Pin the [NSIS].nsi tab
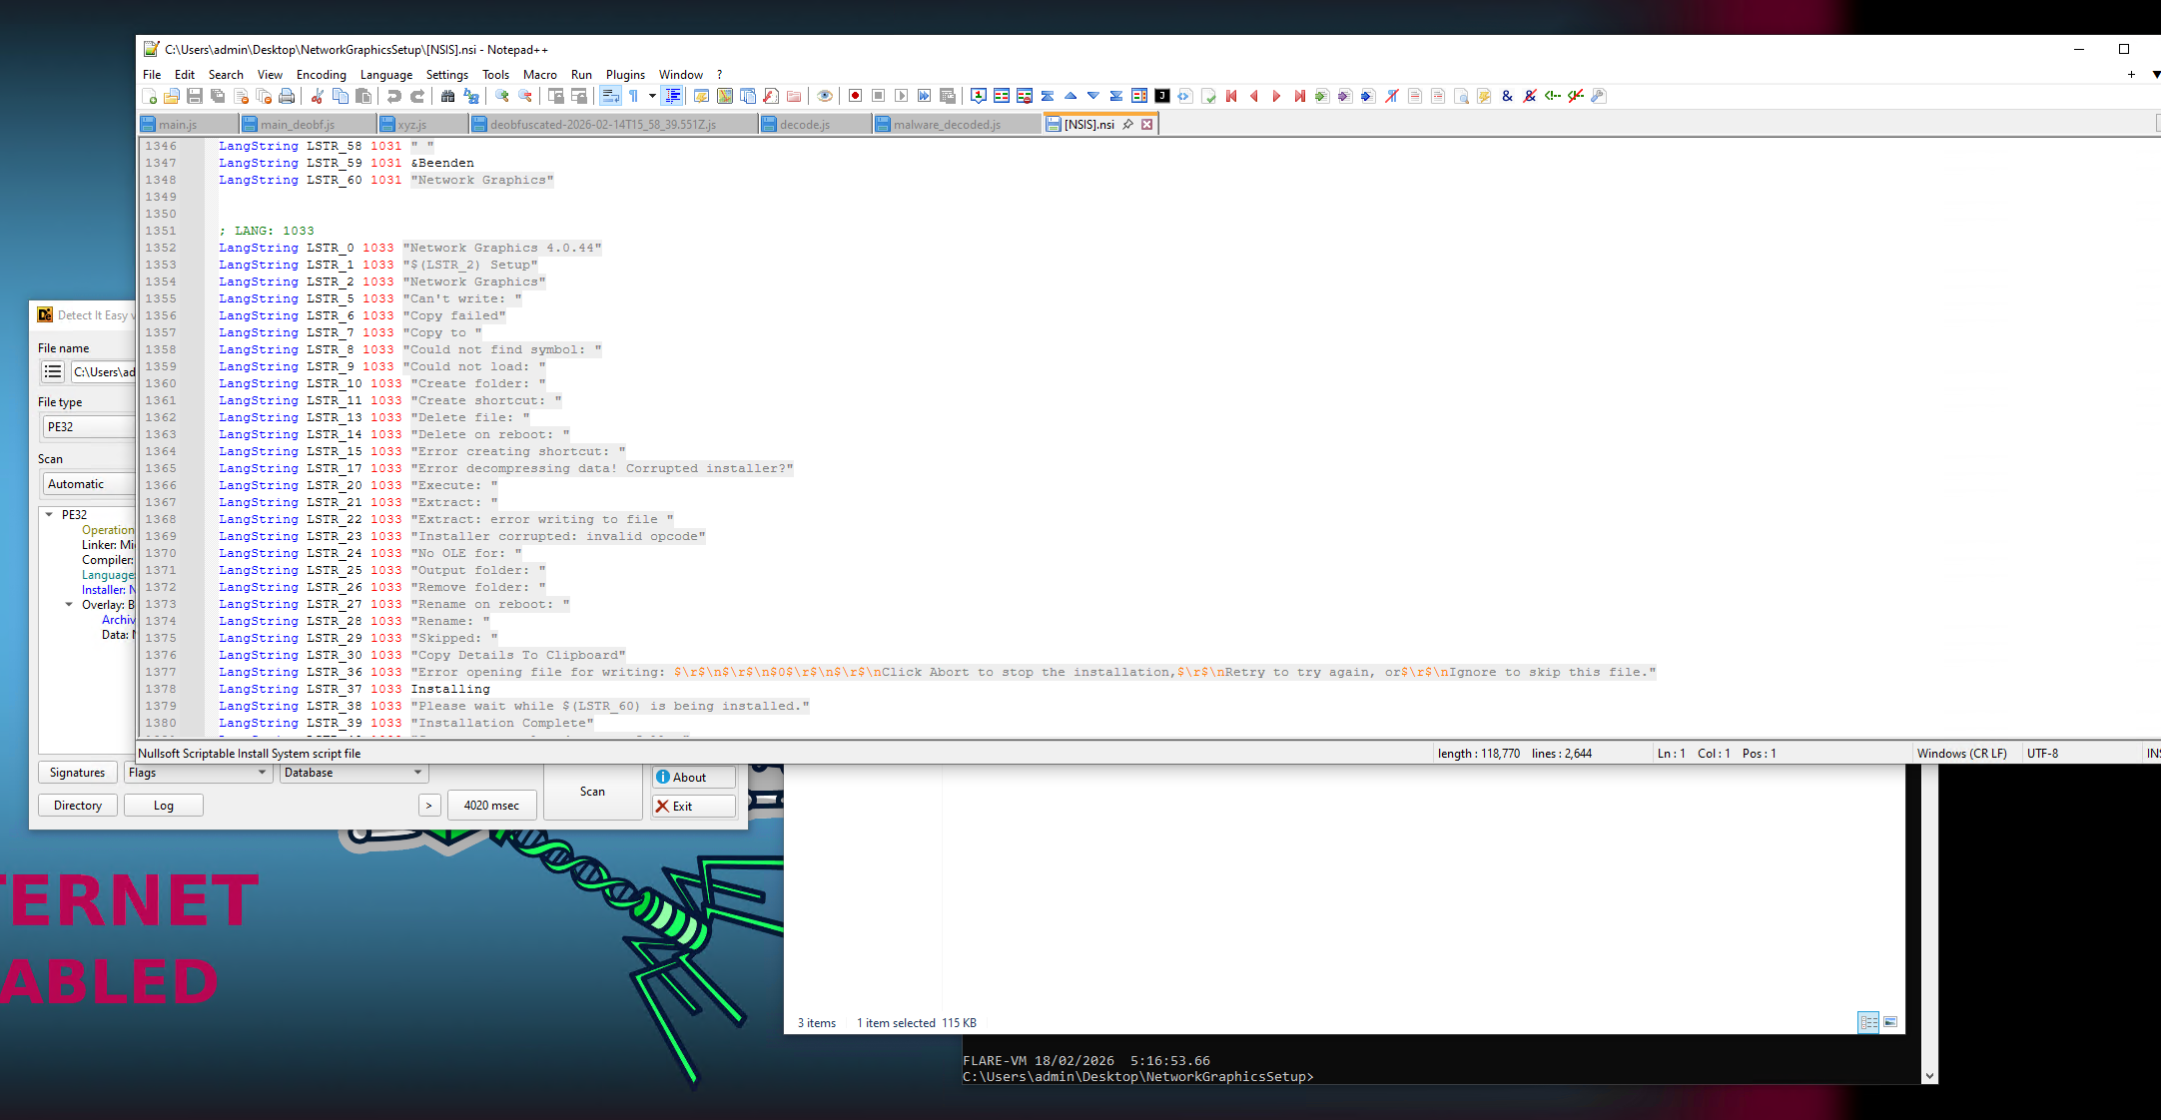 click(x=1128, y=125)
